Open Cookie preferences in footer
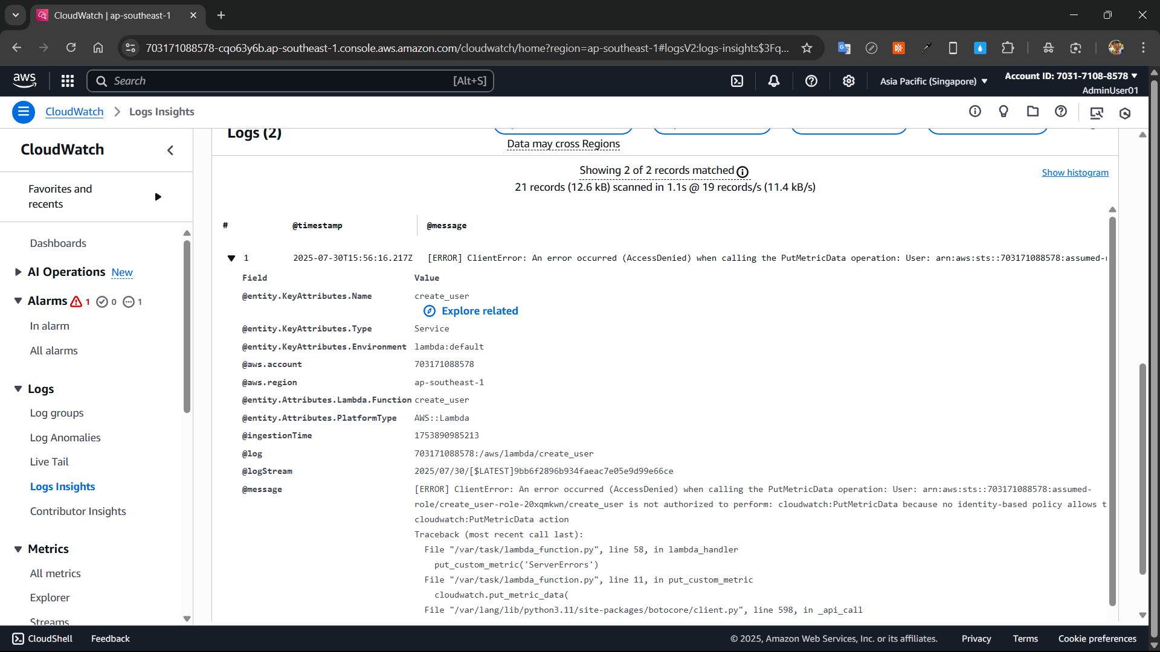The image size is (1160, 652). (1097, 639)
